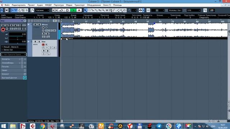Viewport: 230px width, 129px height.
Task: Mute the Minus track
Action: coord(35,24)
